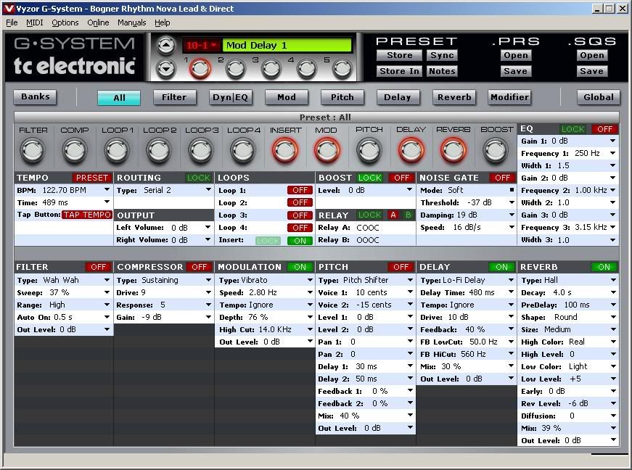Viewport: 632px width, 470px height.
Task: Toggle the Boost LOCK switch
Action: (x=369, y=178)
